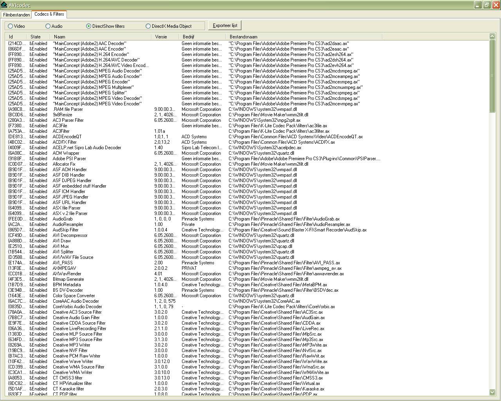The image size is (501, 401).
Task: Click the Bestandsnaam column header
Action: pos(304,37)
